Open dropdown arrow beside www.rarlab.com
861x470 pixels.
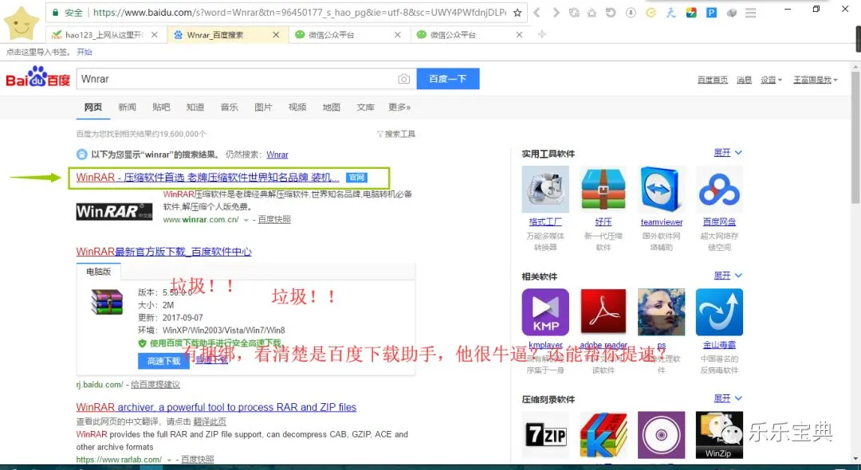tap(170, 460)
